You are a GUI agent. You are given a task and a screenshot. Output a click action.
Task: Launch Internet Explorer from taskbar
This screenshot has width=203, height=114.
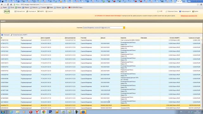coord(11,112)
